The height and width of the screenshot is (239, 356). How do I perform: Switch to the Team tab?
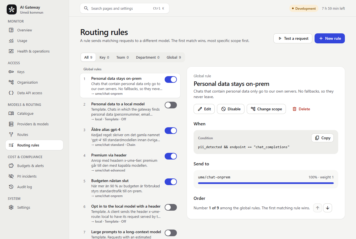(x=122, y=57)
